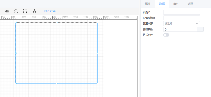This screenshot has height=97, width=211.
Task: Click the 1000 mark on the ruler
Action: tap(65, 17)
